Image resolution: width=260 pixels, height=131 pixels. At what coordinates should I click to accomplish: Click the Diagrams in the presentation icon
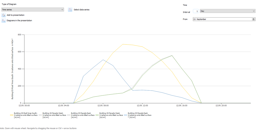coord(4,20)
